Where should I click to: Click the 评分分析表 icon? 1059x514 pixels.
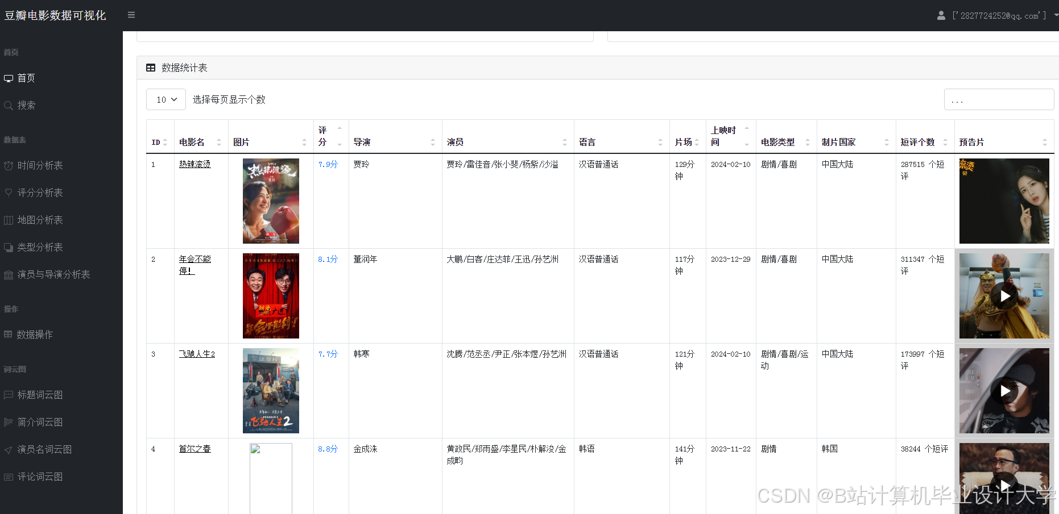(9, 193)
